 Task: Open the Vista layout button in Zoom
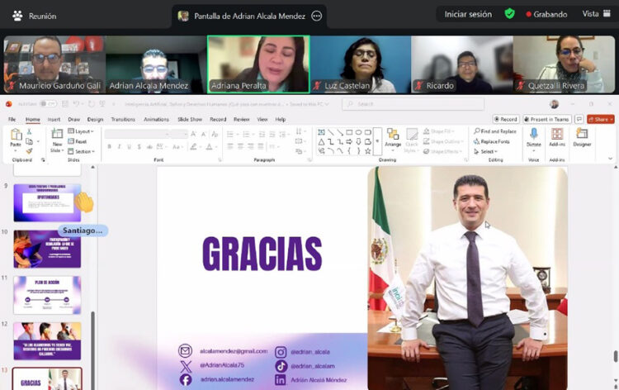[597, 14]
